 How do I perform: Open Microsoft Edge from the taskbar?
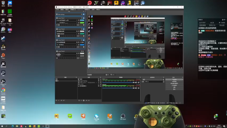point(12,126)
